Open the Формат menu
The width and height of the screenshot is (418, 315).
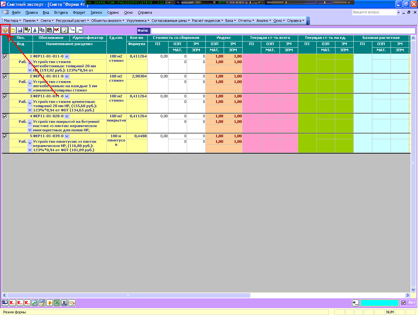[x=79, y=12]
